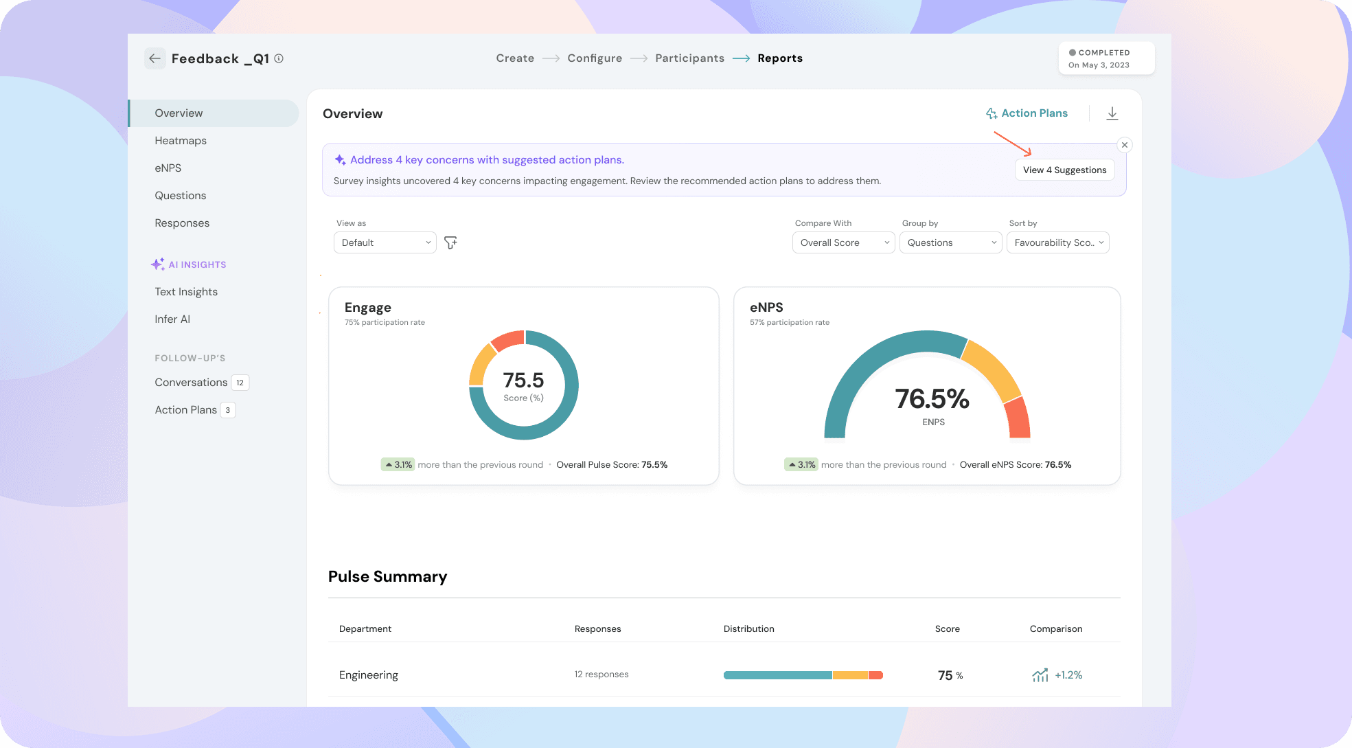
Task: Click the '12 responses' cell
Action: [x=601, y=675]
